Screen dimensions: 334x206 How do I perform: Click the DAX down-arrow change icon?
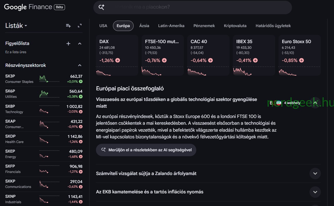(118, 60)
